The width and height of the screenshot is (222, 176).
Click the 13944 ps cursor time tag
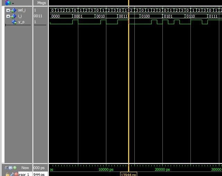(x=128, y=174)
